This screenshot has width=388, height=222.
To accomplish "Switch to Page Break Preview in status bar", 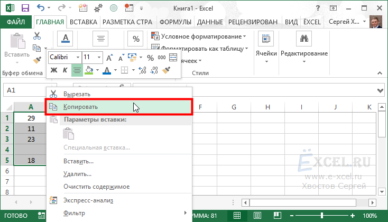I will (277, 216).
